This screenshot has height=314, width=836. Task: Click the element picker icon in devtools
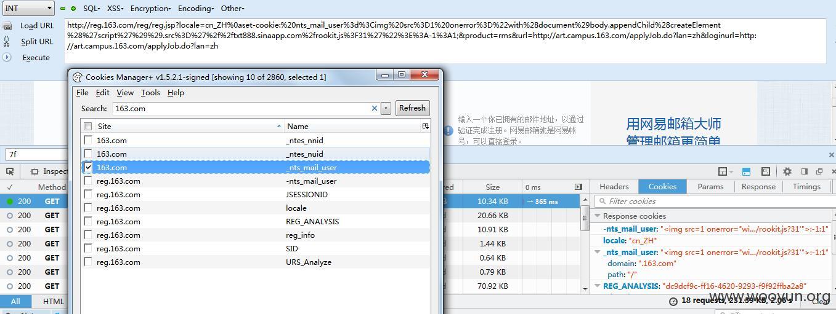click(10, 171)
